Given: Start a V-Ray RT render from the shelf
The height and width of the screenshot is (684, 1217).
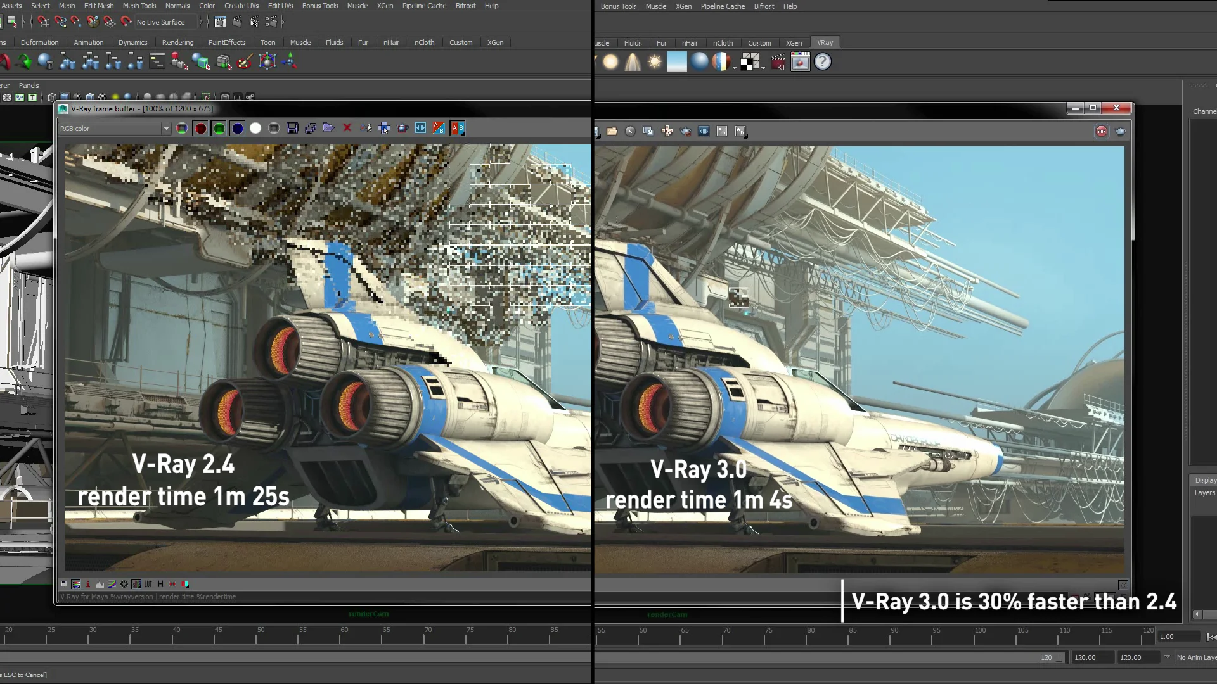Looking at the screenshot, I should pos(778,62).
